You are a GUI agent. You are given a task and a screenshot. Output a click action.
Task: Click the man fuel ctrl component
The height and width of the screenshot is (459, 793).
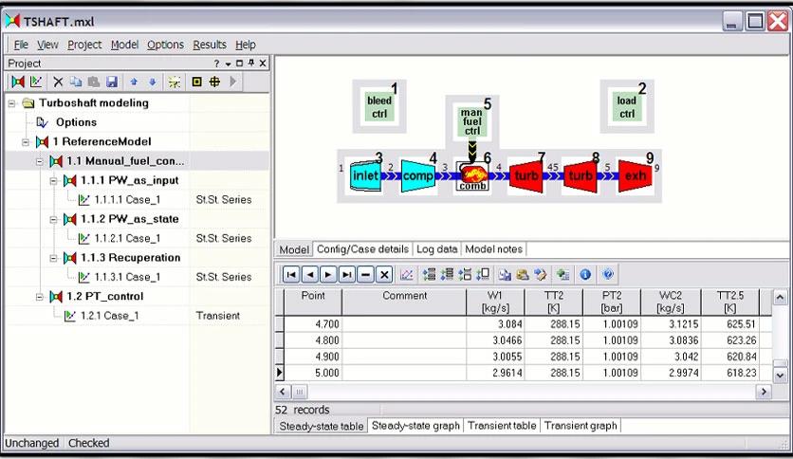pos(471,121)
